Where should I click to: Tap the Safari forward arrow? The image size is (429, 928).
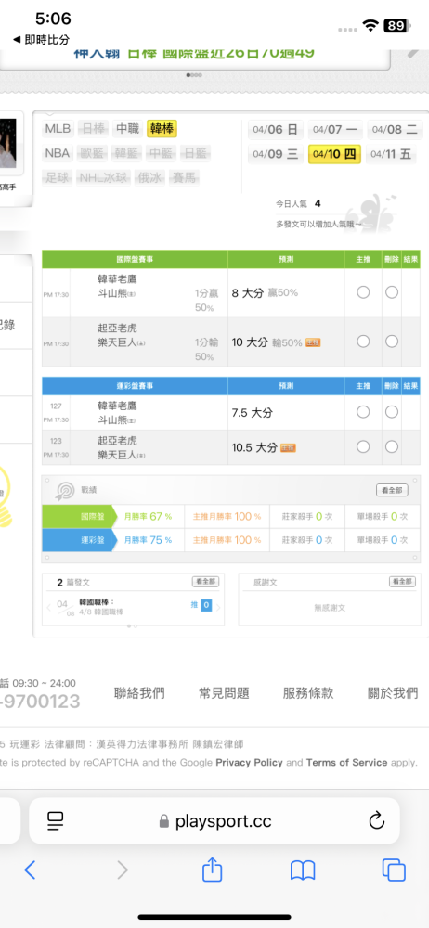click(x=122, y=870)
